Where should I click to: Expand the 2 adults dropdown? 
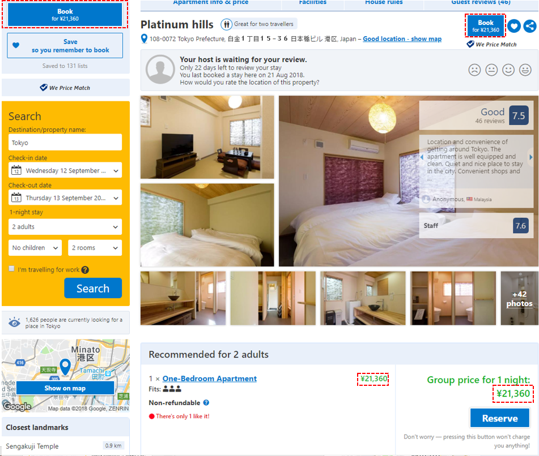pyautogui.click(x=65, y=227)
